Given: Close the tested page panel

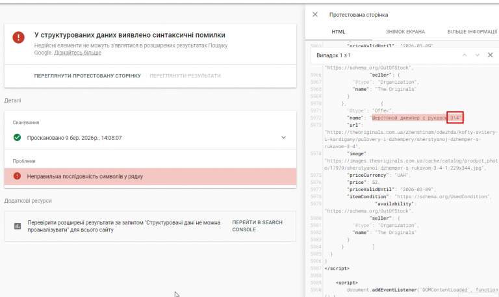Looking at the screenshot, I should click(315, 14).
